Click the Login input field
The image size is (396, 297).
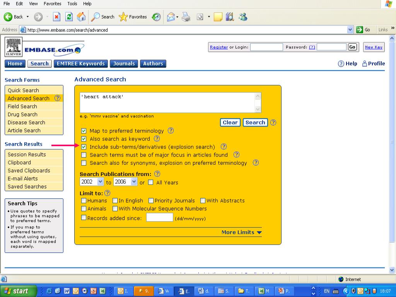pos(266,47)
